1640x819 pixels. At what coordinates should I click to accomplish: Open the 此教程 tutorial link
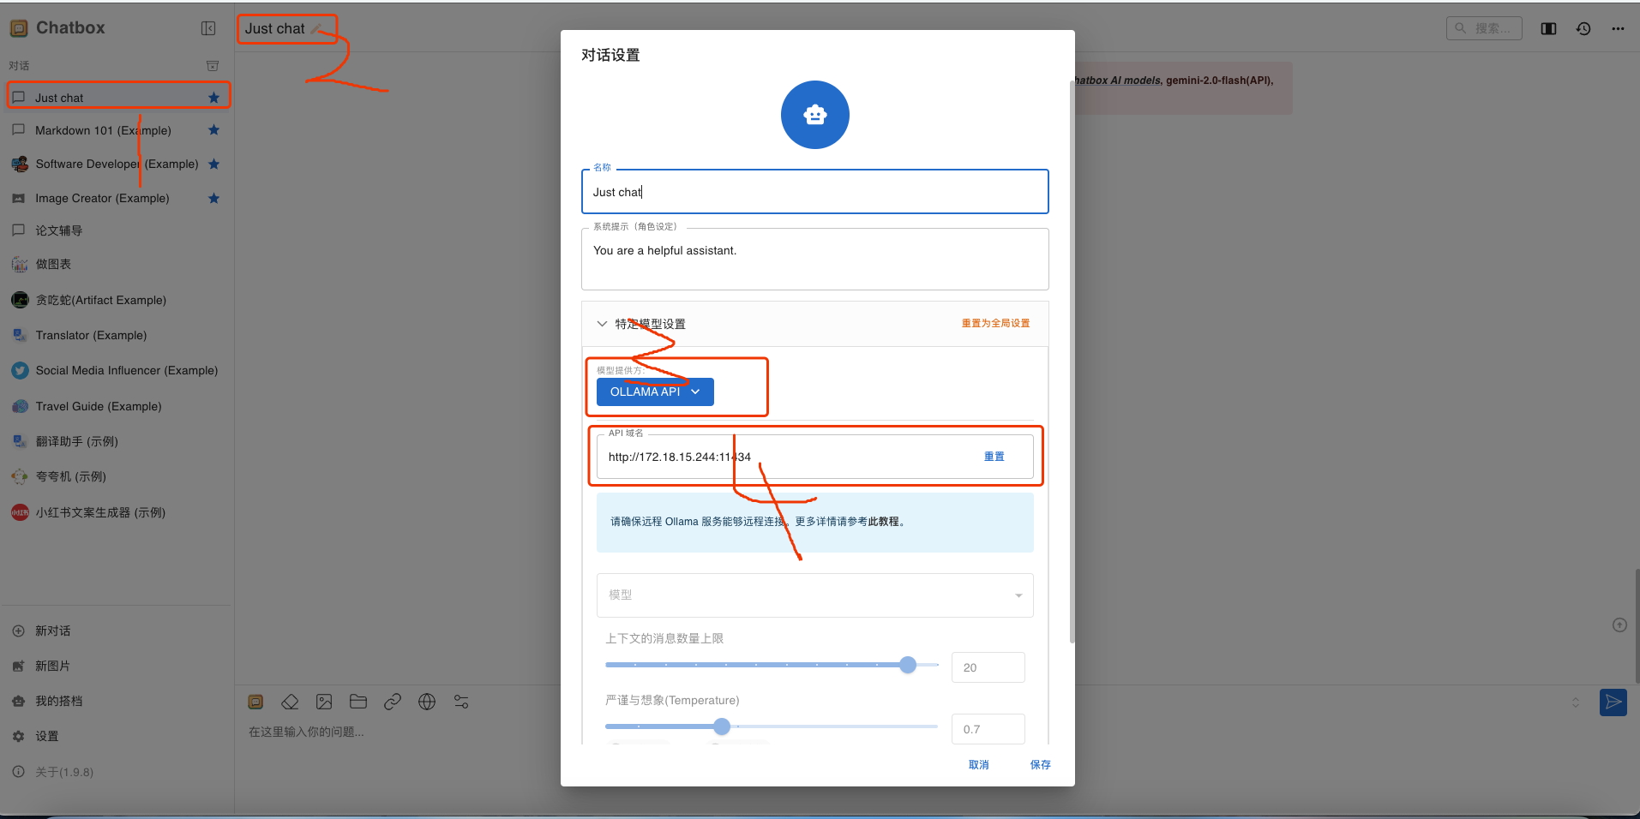point(883,522)
